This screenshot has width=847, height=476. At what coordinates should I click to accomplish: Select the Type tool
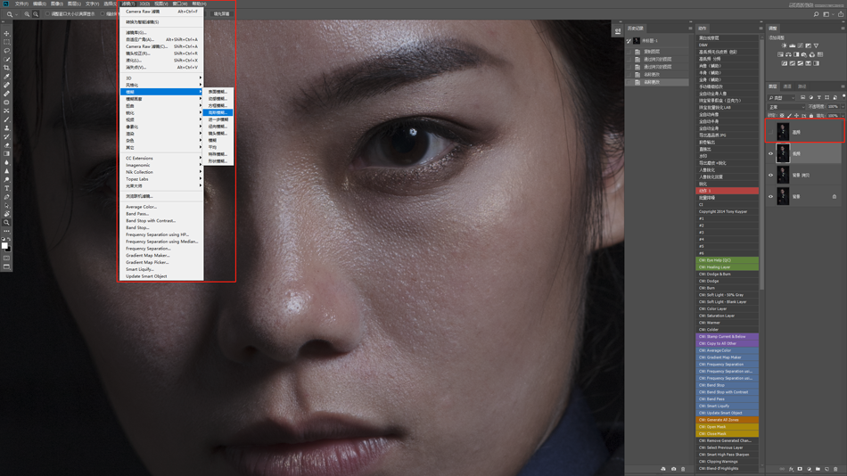[6, 188]
